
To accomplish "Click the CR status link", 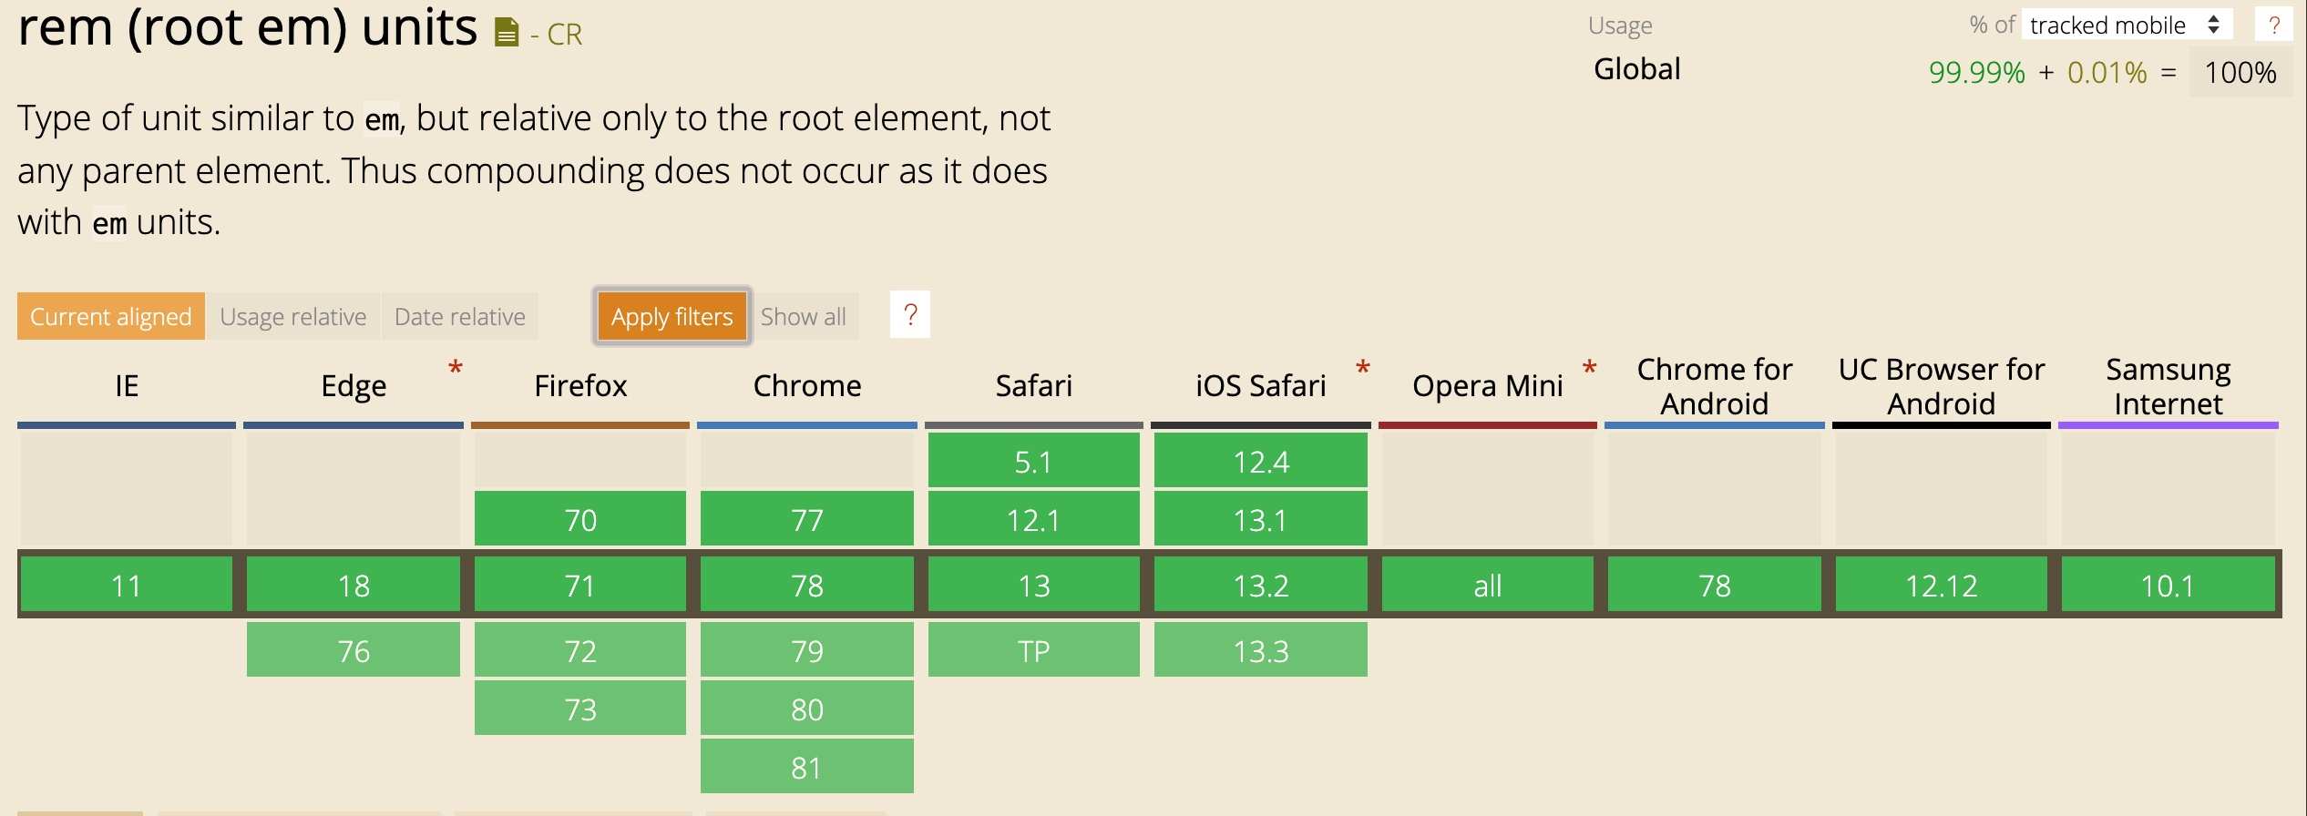I will pos(564,35).
